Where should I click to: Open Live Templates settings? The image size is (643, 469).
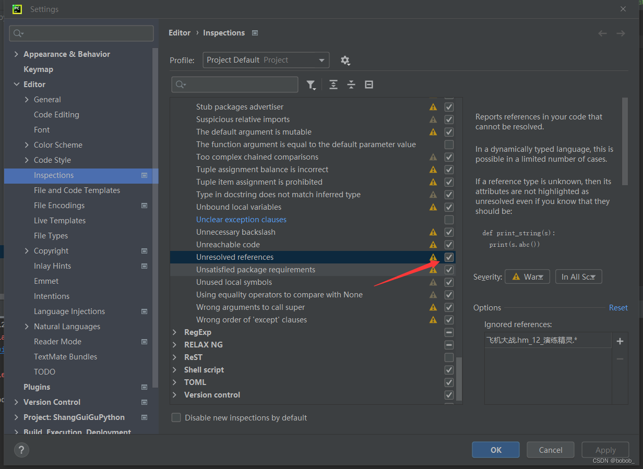tap(59, 221)
